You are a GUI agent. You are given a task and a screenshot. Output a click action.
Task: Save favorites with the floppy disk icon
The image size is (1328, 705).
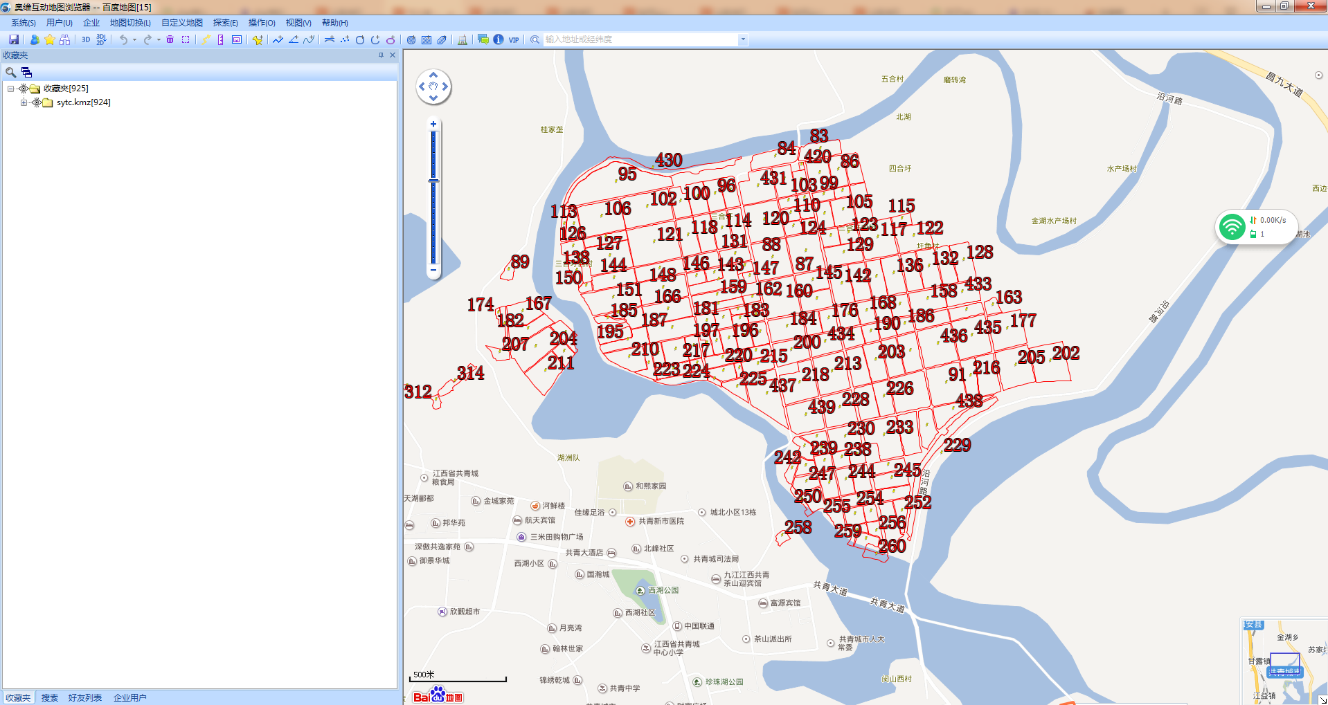(13, 39)
